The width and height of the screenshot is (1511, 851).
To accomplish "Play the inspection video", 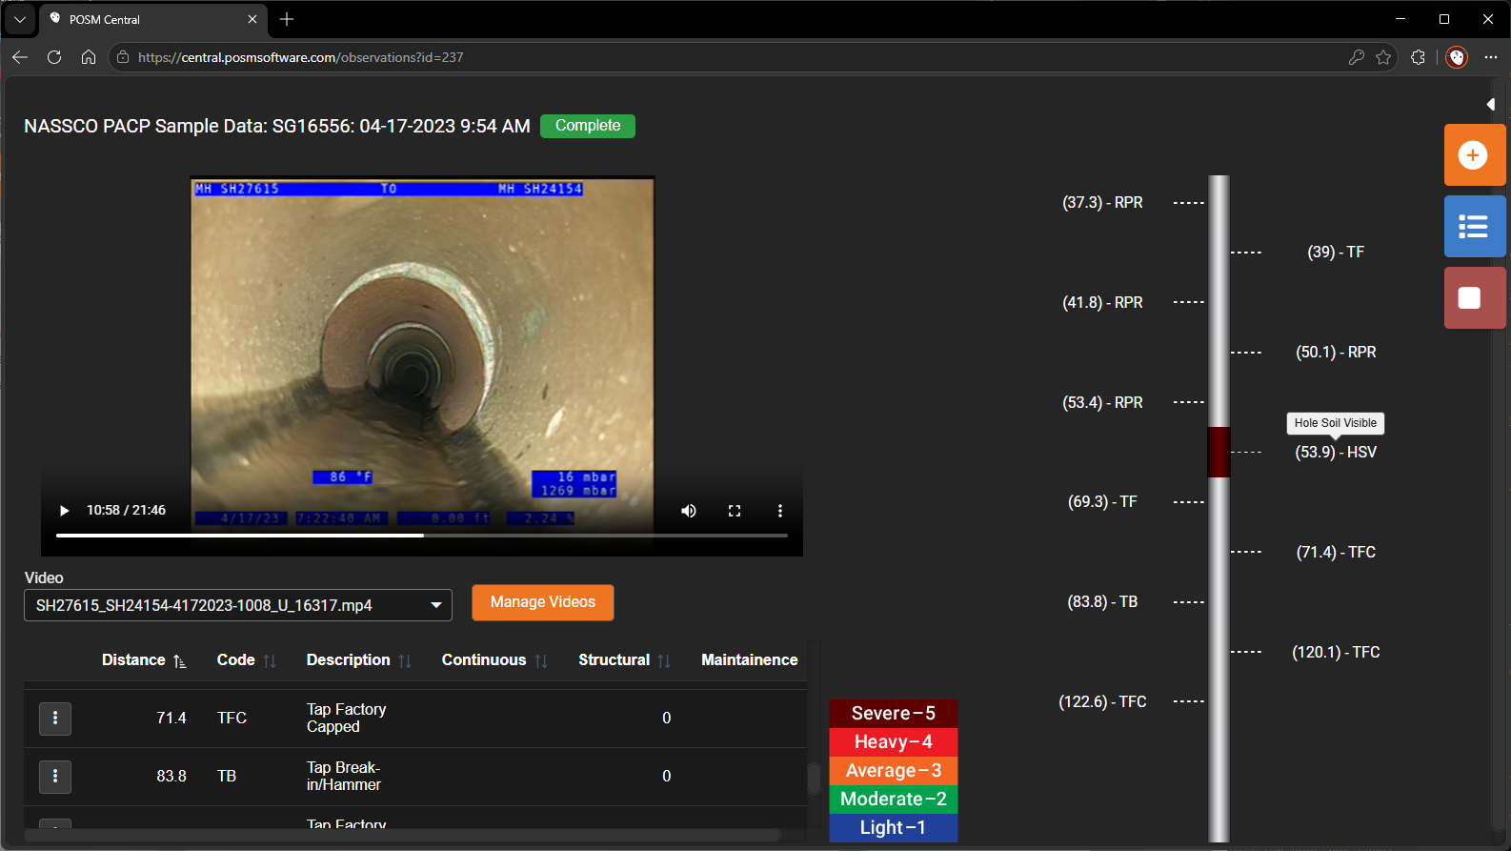I will click(x=64, y=511).
